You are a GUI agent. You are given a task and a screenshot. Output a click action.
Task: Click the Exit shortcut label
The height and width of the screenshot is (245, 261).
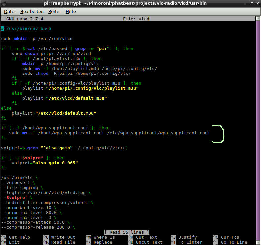coord(14,242)
